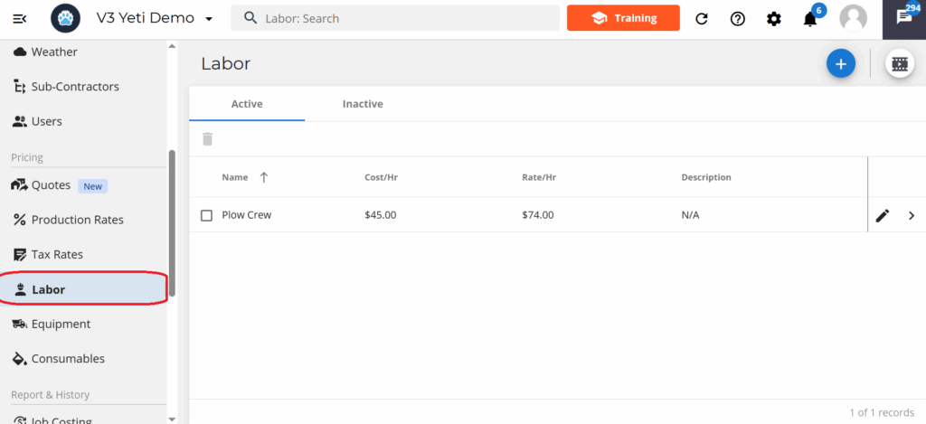Edit Plow Crew with pencil icon

pyautogui.click(x=883, y=215)
